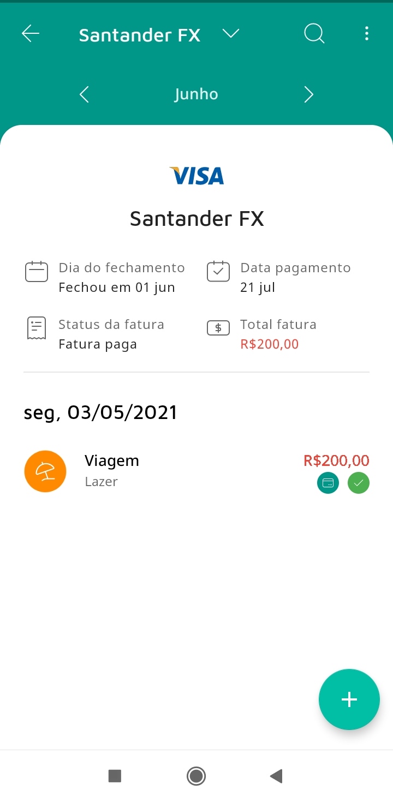
Task: Open search with magnifier icon
Action: [314, 34]
